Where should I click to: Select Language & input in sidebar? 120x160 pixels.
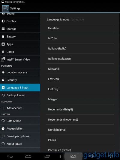click(x=20, y=88)
